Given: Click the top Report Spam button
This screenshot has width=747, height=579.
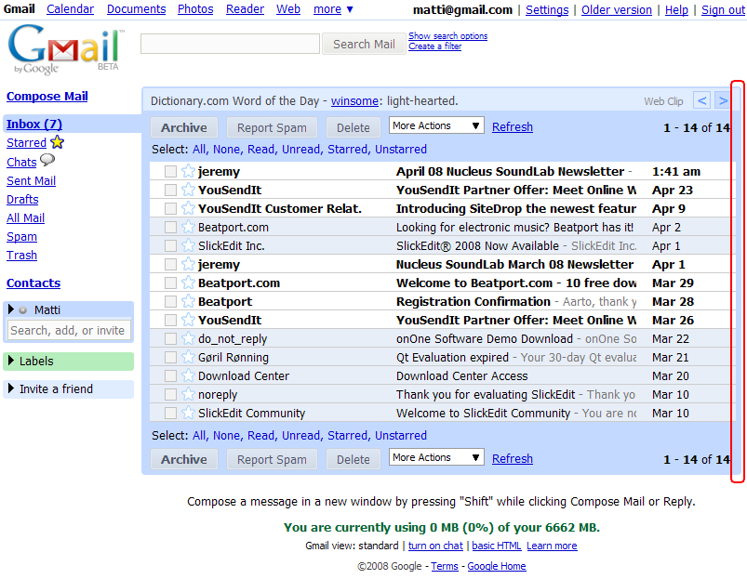Looking at the screenshot, I should tap(272, 127).
